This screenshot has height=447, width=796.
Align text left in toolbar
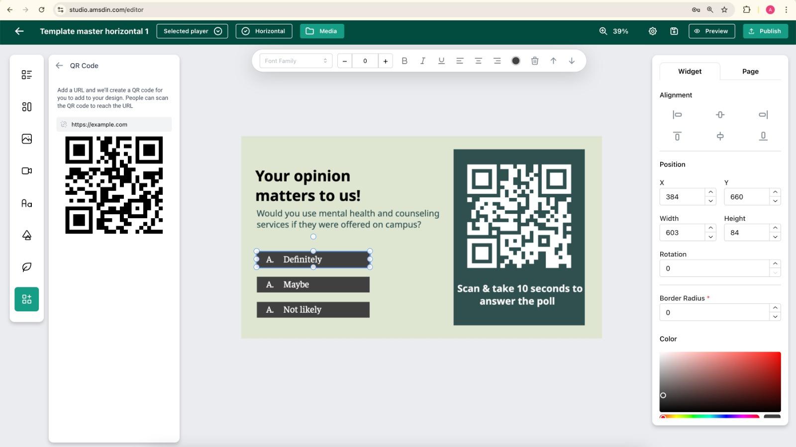(x=460, y=61)
